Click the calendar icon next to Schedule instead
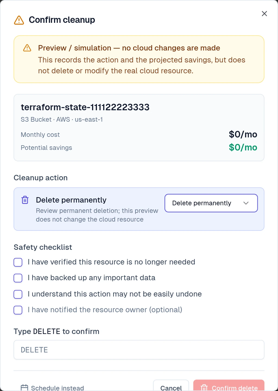This screenshot has width=278, height=391. coord(24,387)
